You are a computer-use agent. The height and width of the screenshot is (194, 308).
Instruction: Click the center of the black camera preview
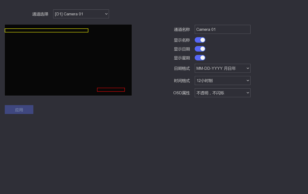click(x=68, y=60)
